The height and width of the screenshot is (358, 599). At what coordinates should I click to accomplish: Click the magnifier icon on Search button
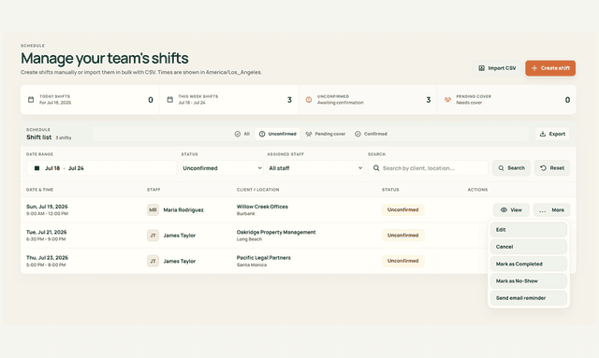(502, 168)
